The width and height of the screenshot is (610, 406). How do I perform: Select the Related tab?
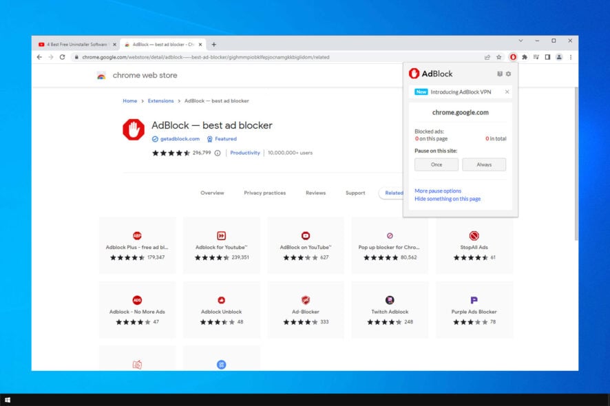pos(391,193)
